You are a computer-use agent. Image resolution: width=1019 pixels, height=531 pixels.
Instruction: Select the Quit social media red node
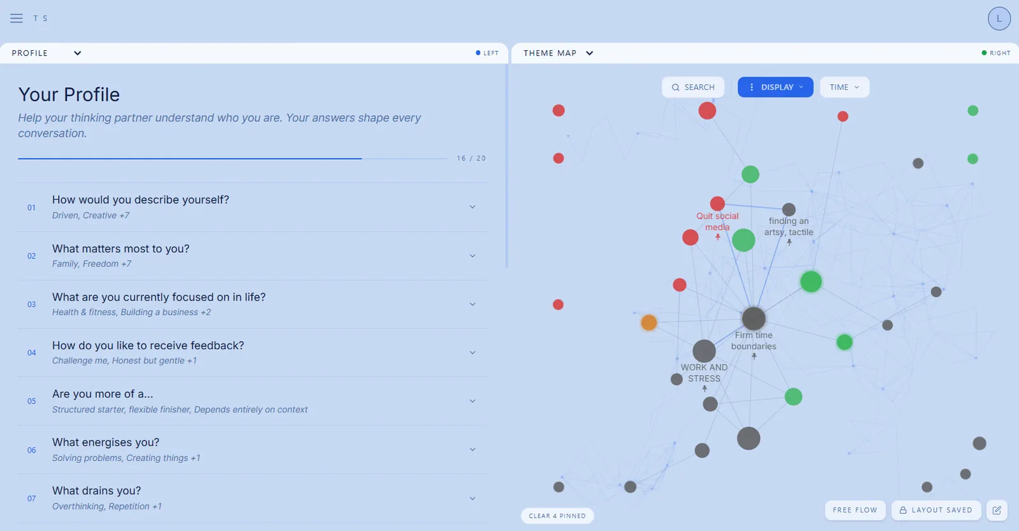click(718, 204)
